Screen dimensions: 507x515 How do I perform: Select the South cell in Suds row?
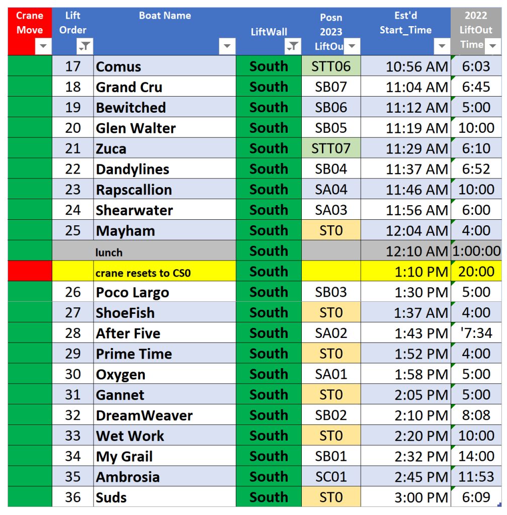(x=269, y=497)
